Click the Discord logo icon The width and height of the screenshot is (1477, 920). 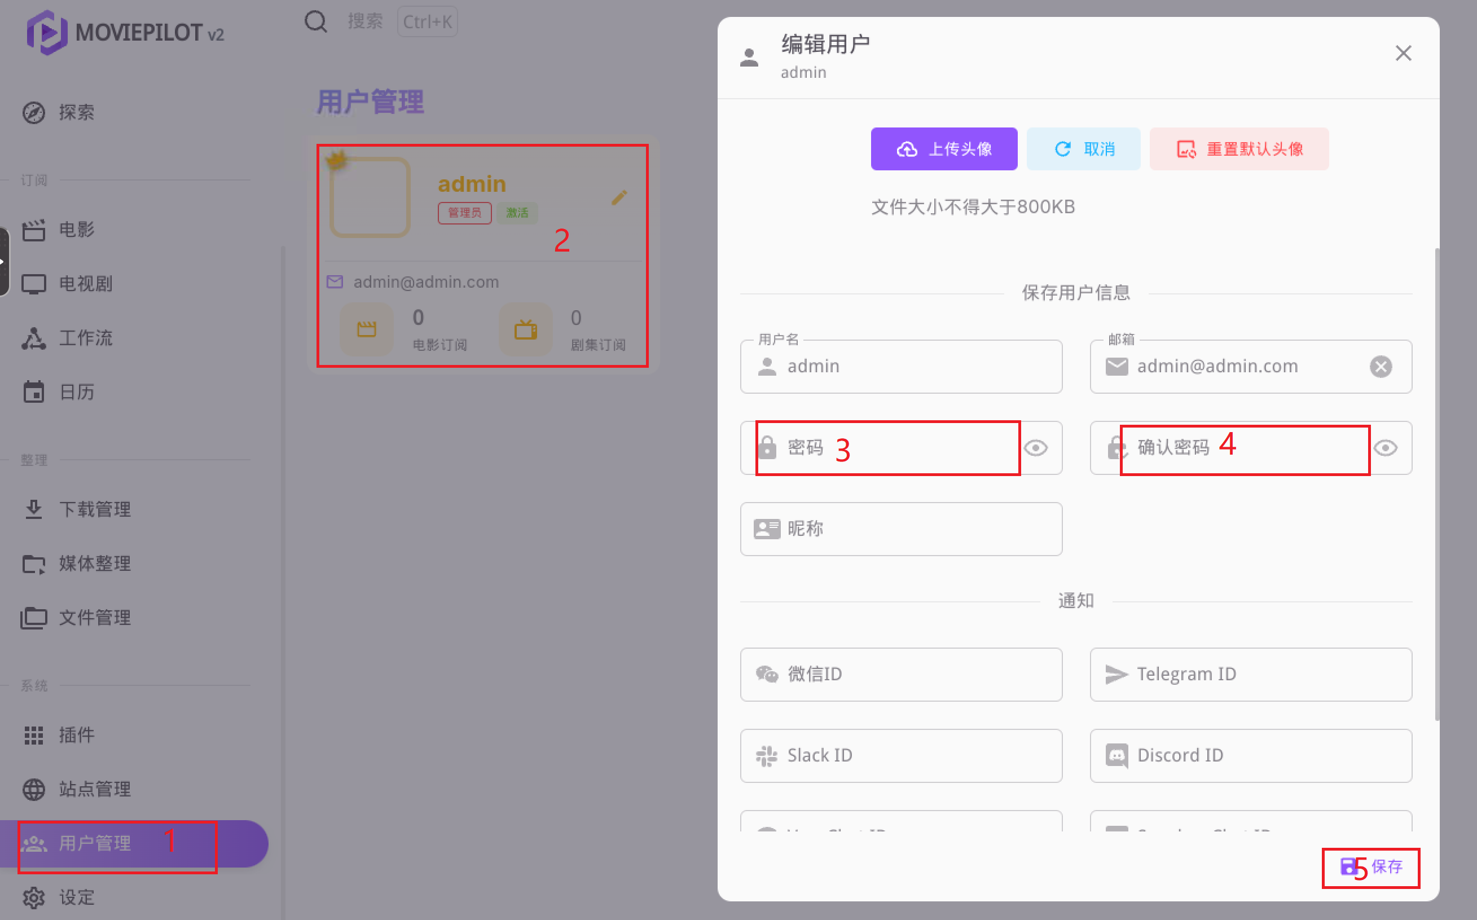tap(1116, 756)
